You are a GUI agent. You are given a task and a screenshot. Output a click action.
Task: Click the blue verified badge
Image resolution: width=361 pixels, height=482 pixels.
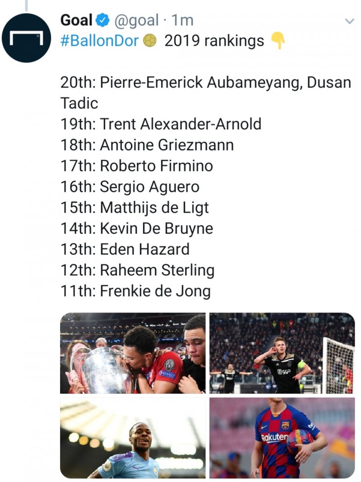pyautogui.click(x=102, y=21)
